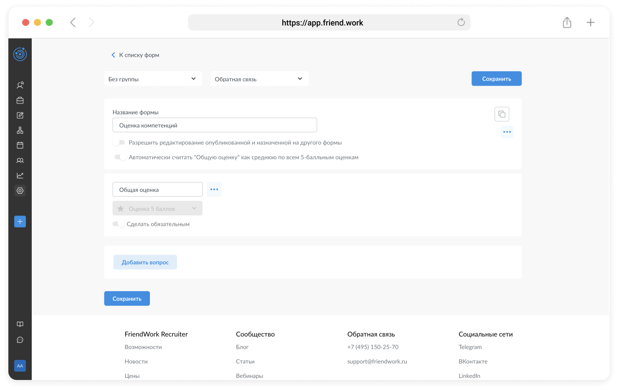Go back via К списку форм link
618x390 pixels.
(x=135, y=55)
